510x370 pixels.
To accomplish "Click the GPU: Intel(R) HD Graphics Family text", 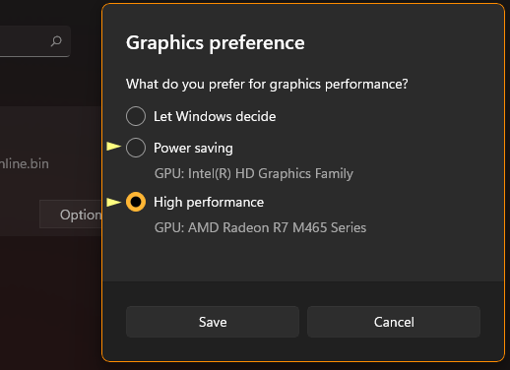I will [254, 173].
